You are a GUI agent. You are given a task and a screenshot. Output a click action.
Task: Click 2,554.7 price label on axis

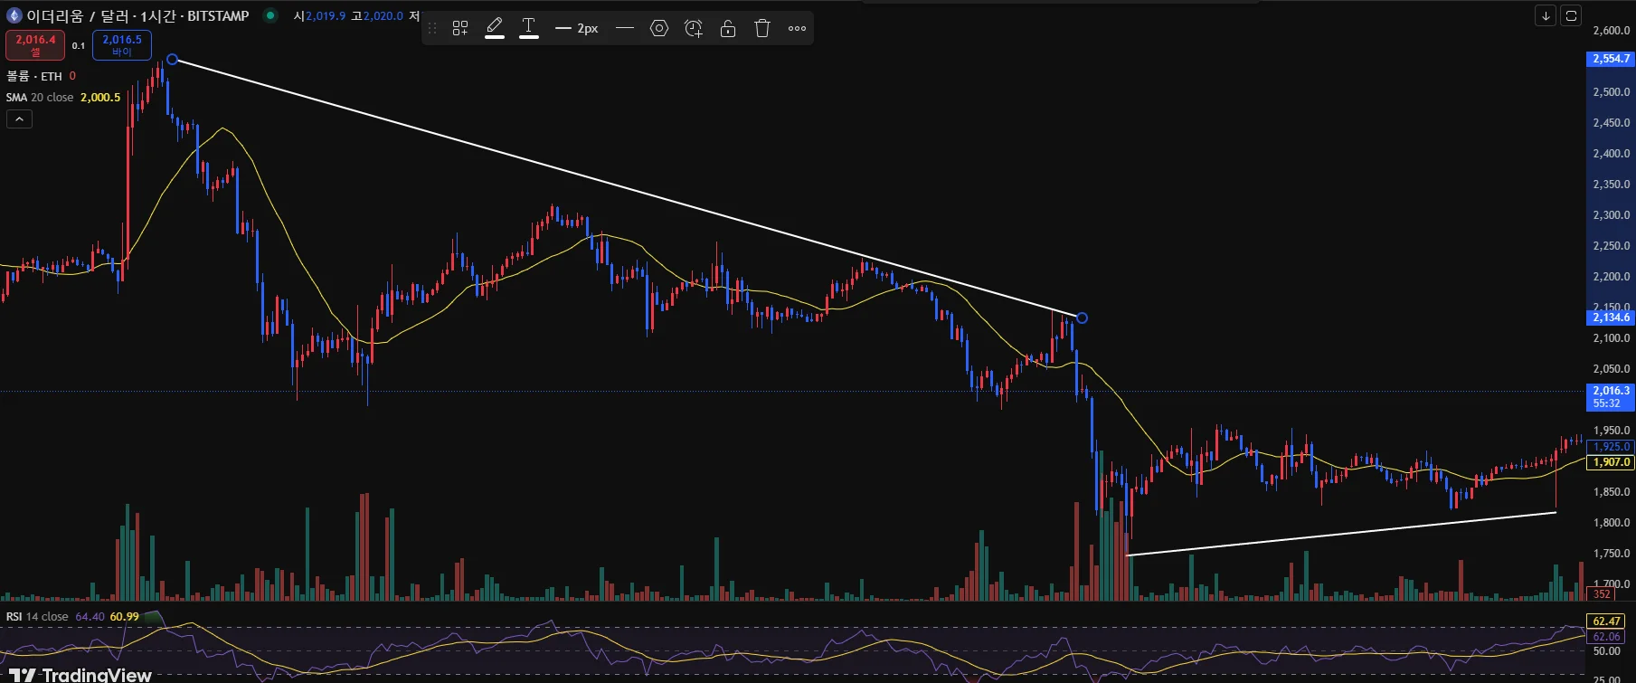click(x=1612, y=59)
